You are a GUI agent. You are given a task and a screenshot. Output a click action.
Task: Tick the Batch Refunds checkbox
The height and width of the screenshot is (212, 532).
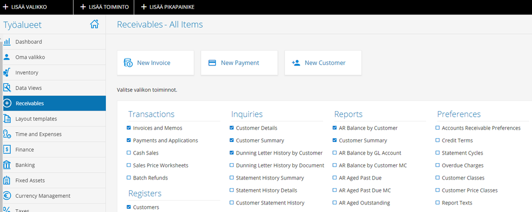click(128, 177)
